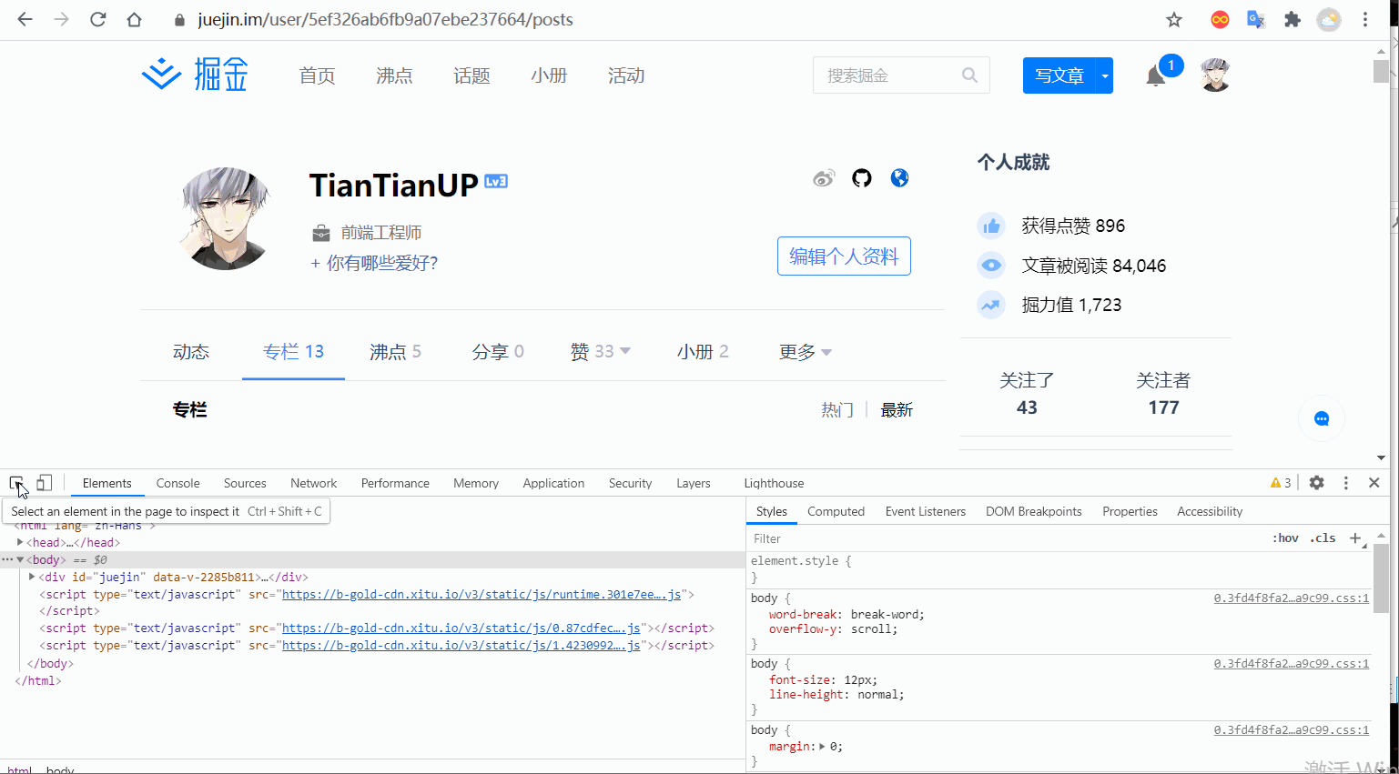View the 关注了 43 following list
Viewport: 1399px width, 774px height.
tap(1027, 394)
